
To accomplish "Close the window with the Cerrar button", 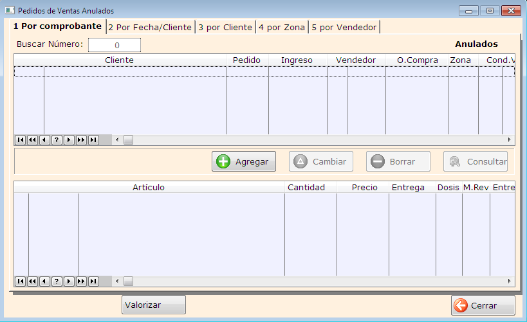I will coord(483,305).
